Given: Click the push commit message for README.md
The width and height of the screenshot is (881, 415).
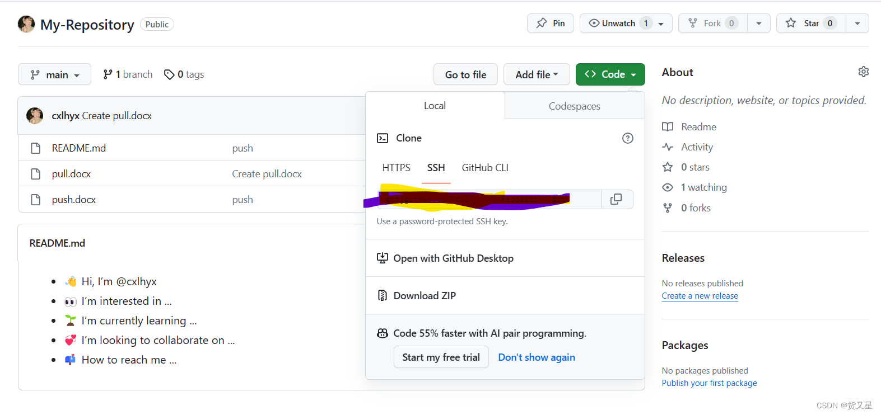Looking at the screenshot, I should [x=243, y=148].
